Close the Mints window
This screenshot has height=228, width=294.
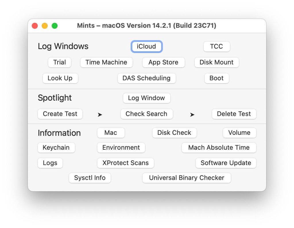click(x=35, y=26)
